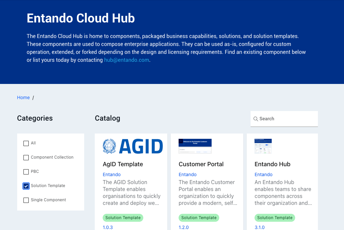Image resolution: width=344 pixels, height=230 pixels.
Task: Click Solution Template badge on AgID card
Action: pyautogui.click(x=123, y=218)
